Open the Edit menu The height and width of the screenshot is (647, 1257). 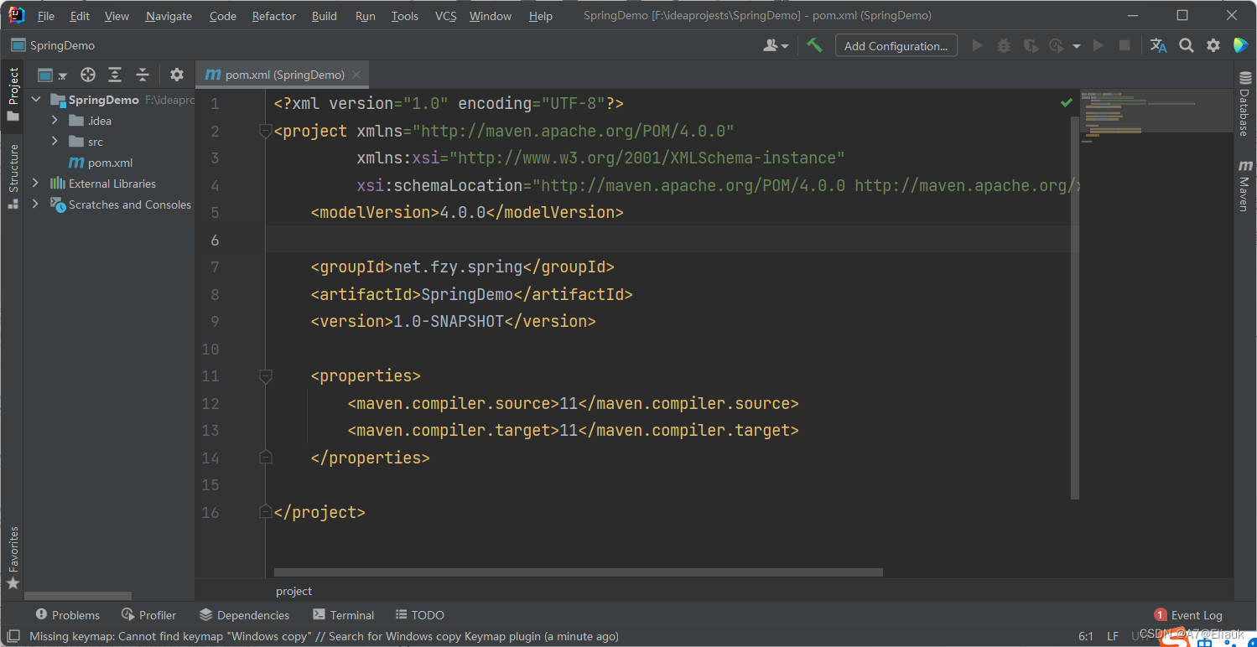[80, 16]
